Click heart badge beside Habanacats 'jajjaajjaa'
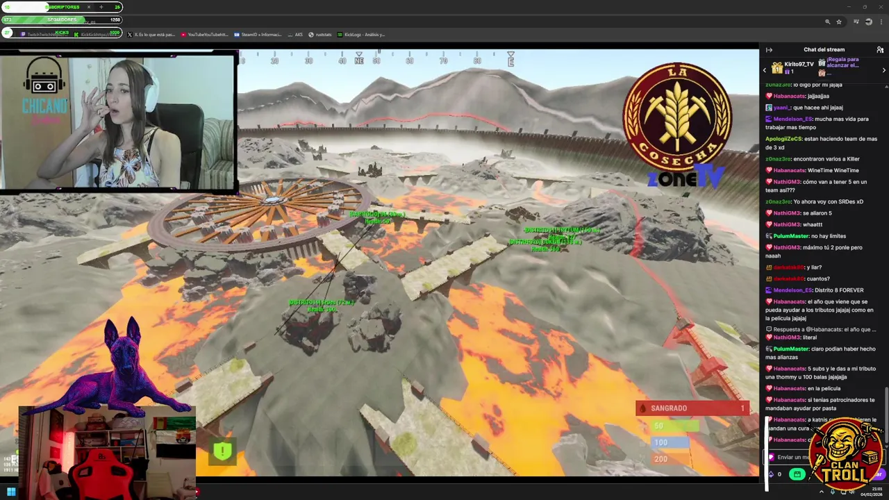 769,97
